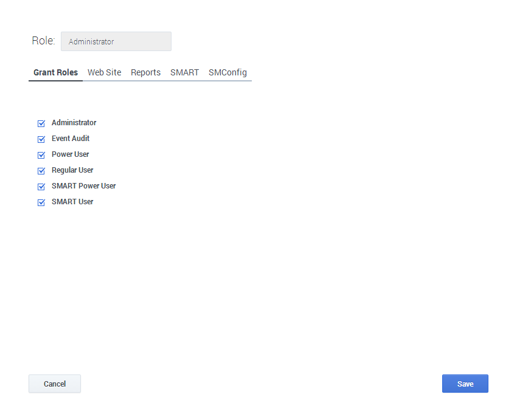Toggle the SMART Power User checkbox

(41, 187)
